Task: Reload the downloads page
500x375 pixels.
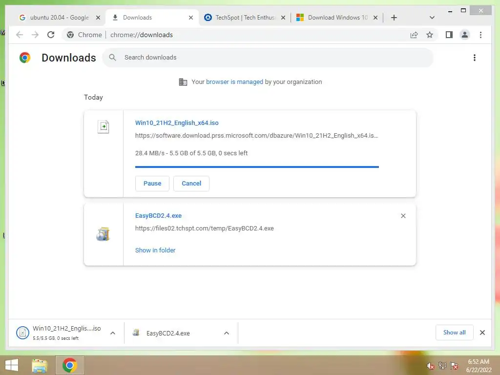Action: pyautogui.click(x=51, y=35)
